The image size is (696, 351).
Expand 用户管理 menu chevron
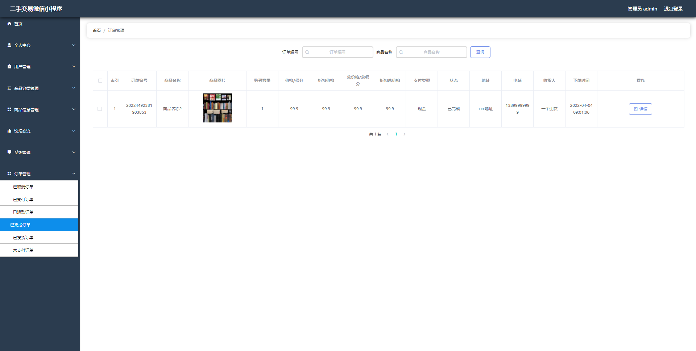[x=74, y=66]
